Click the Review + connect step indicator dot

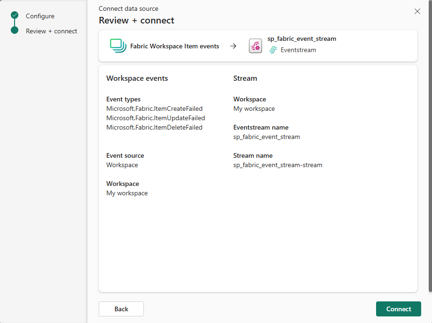coord(15,31)
